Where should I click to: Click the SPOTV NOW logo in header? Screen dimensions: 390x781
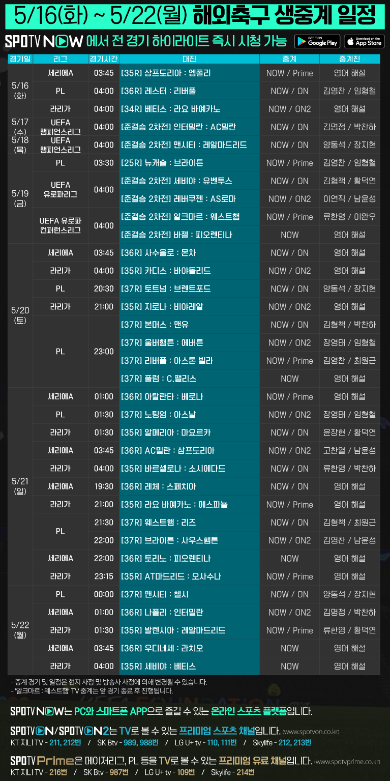(44, 42)
